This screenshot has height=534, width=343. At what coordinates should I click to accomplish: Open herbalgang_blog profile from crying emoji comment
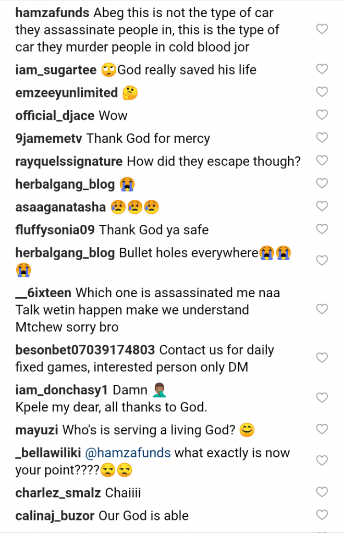click(x=65, y=184)
